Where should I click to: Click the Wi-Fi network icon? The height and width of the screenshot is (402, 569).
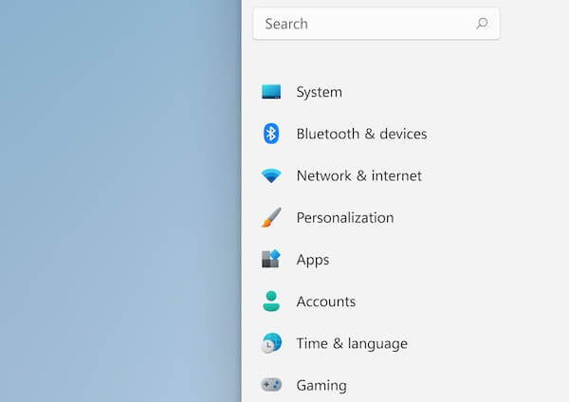coord(271,176)
